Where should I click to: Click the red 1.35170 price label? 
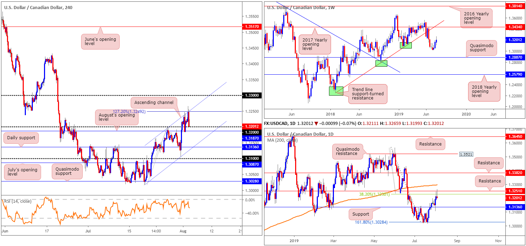click(x=251, y=26)
